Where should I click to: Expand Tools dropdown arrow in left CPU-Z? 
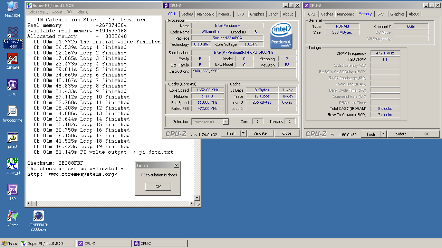(243, 133)
